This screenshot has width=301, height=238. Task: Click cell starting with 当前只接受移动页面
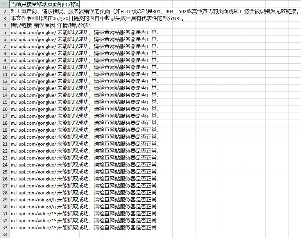tap(45, 4)
